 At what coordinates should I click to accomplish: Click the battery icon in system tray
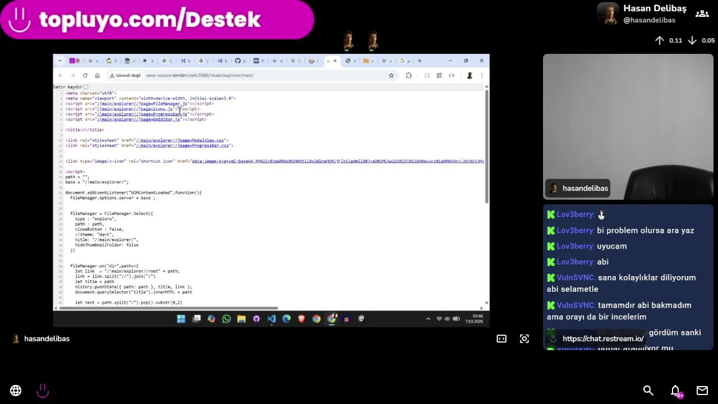[455, 319]
